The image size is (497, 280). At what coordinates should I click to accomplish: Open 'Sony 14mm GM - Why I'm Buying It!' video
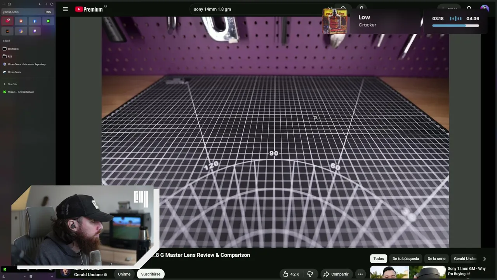pyautogui.click(x=467, y=271)
